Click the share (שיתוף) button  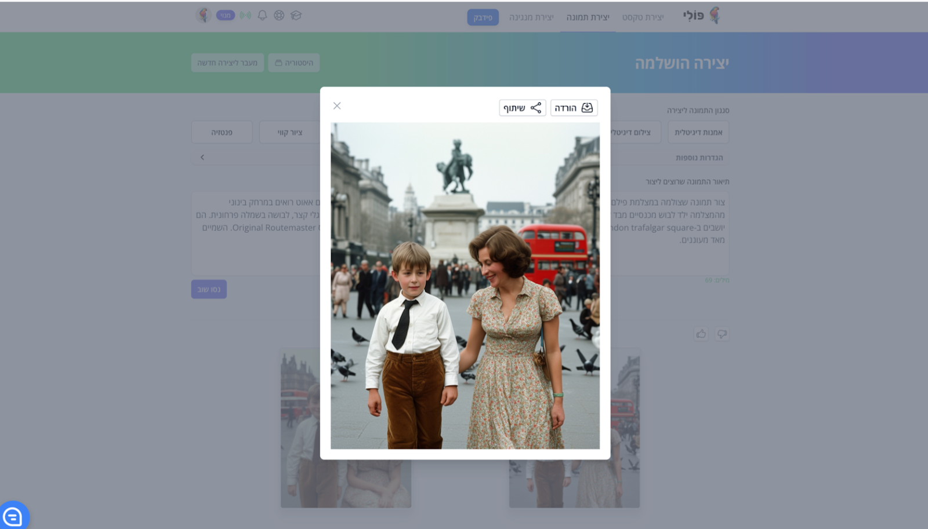[x=522, y=108]
